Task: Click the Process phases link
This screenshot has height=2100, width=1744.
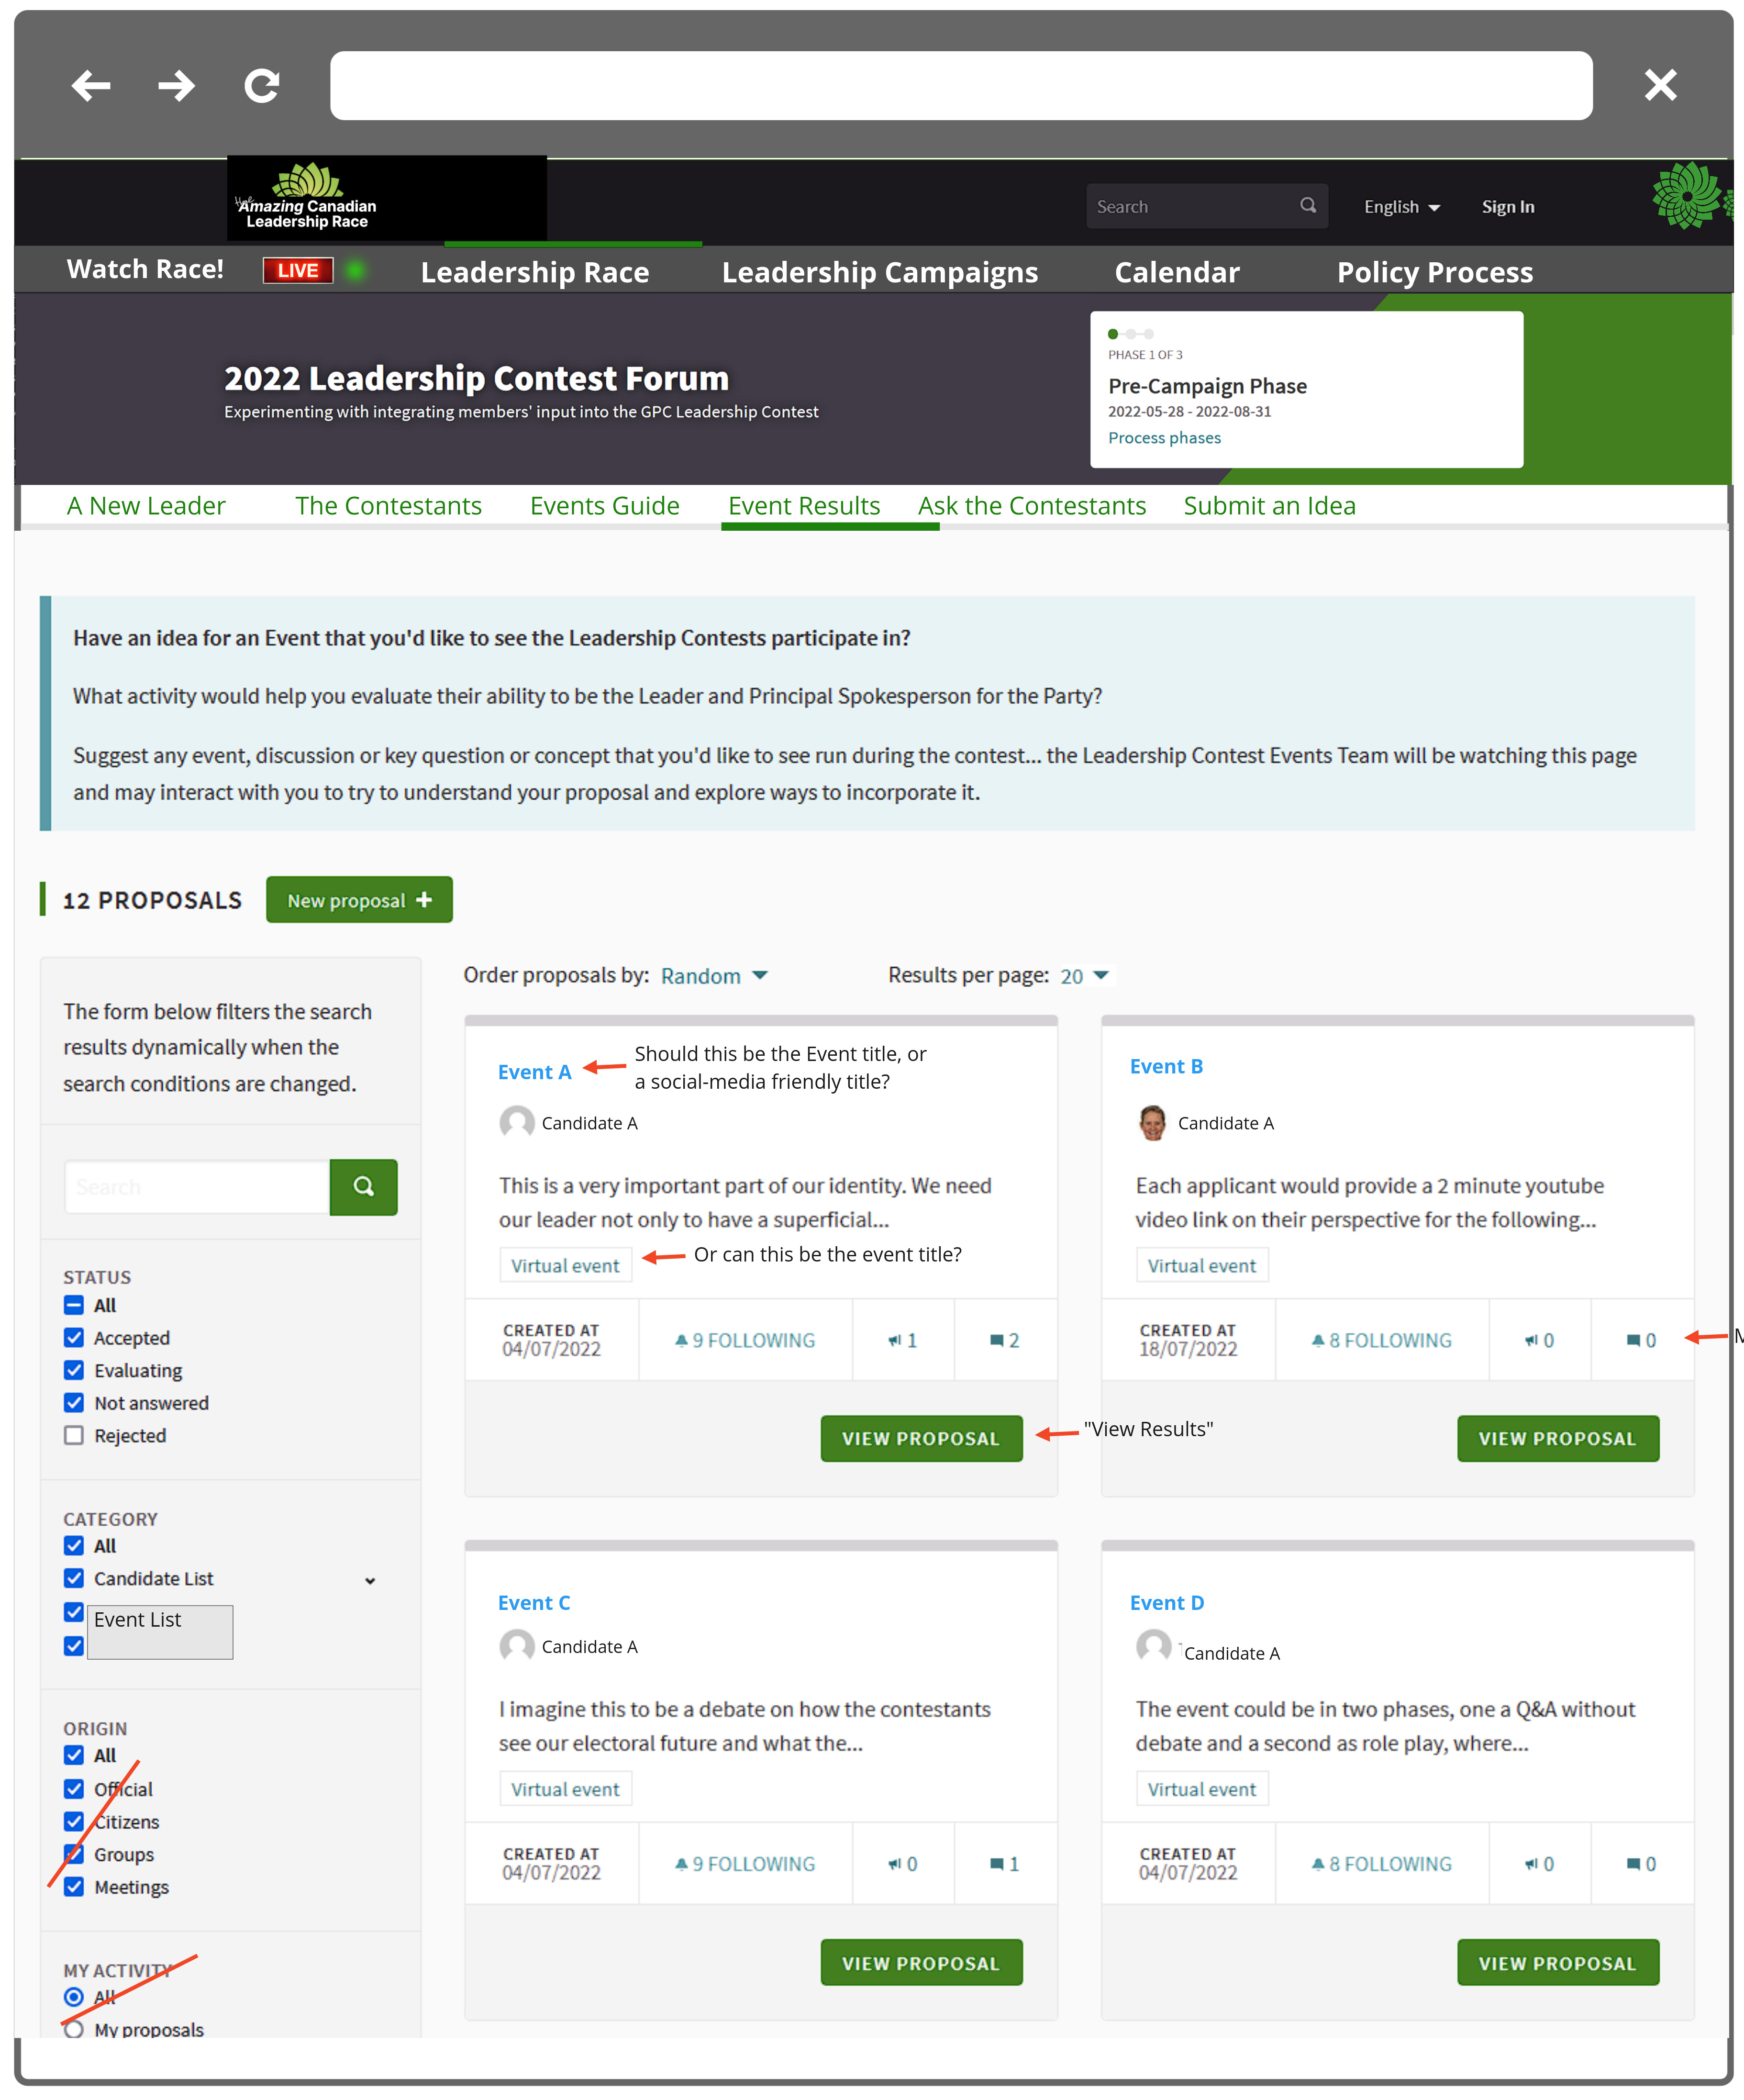Action: pos(1164,438)
